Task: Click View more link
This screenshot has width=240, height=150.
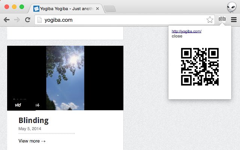Action: click(32, 141)
